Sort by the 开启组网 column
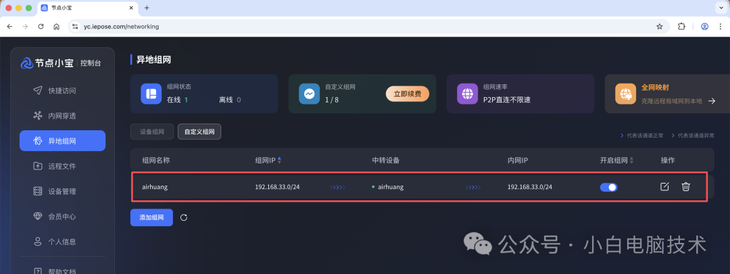Viewport: 730px width, 274px height. coord(632,161)
